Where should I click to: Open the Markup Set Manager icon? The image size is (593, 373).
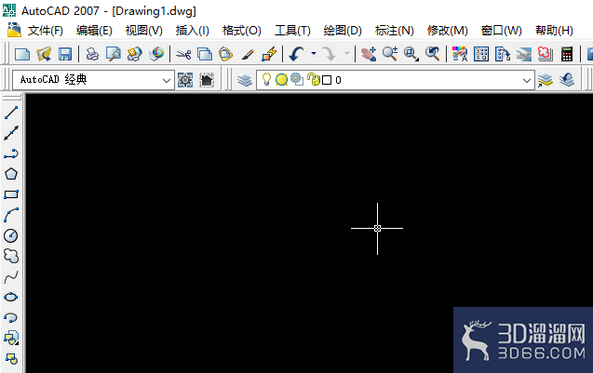pos(545,54)
